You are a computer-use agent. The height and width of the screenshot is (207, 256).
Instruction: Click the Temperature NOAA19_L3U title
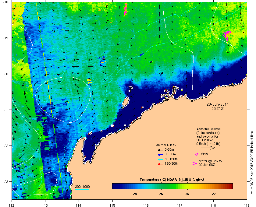[x=172, y=180]
